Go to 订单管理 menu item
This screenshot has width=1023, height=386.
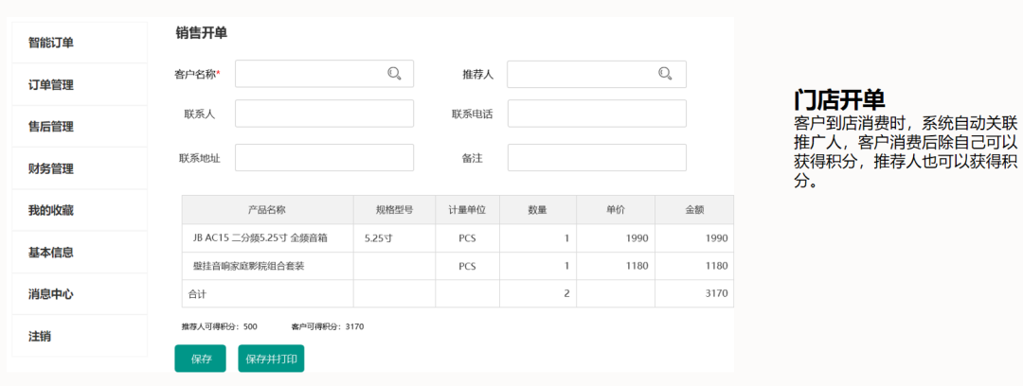pos(51,85)
